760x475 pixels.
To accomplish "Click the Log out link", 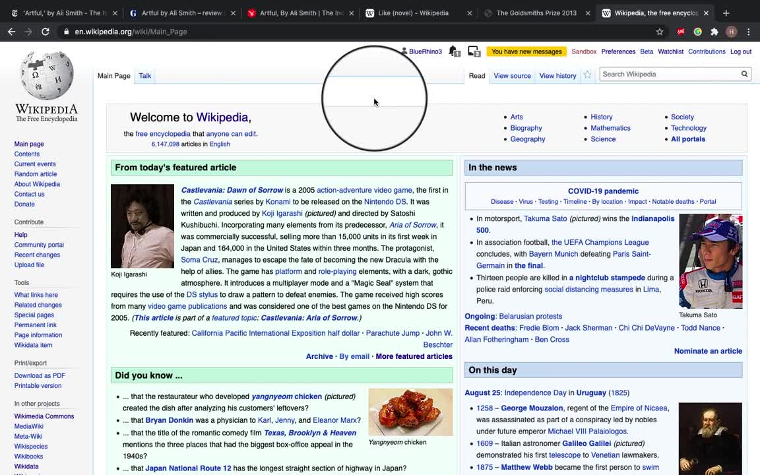I will (741, 51).
